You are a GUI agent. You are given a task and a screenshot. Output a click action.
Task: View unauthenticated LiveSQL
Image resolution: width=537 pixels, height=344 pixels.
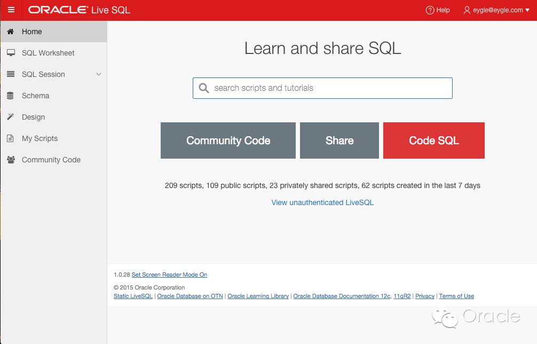coord(322,202)
